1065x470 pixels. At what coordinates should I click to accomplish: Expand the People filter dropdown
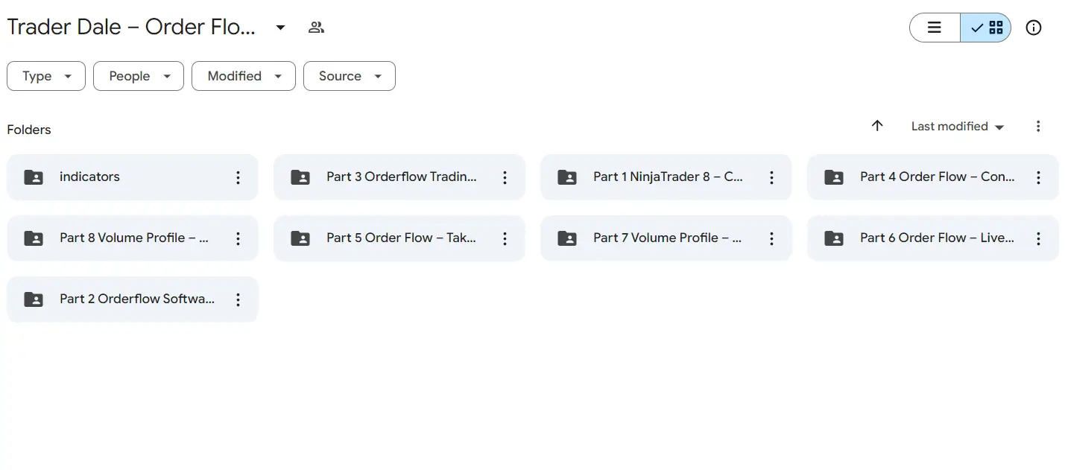click(139, 76)
